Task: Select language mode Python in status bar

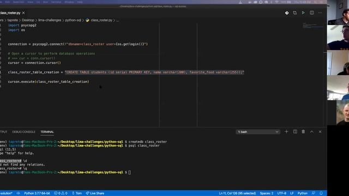Action: coord(303,193)
